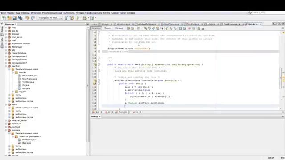The image size is (285, 160).
Task: Open the Refactoring menu
Action: (x=52, y=13)
